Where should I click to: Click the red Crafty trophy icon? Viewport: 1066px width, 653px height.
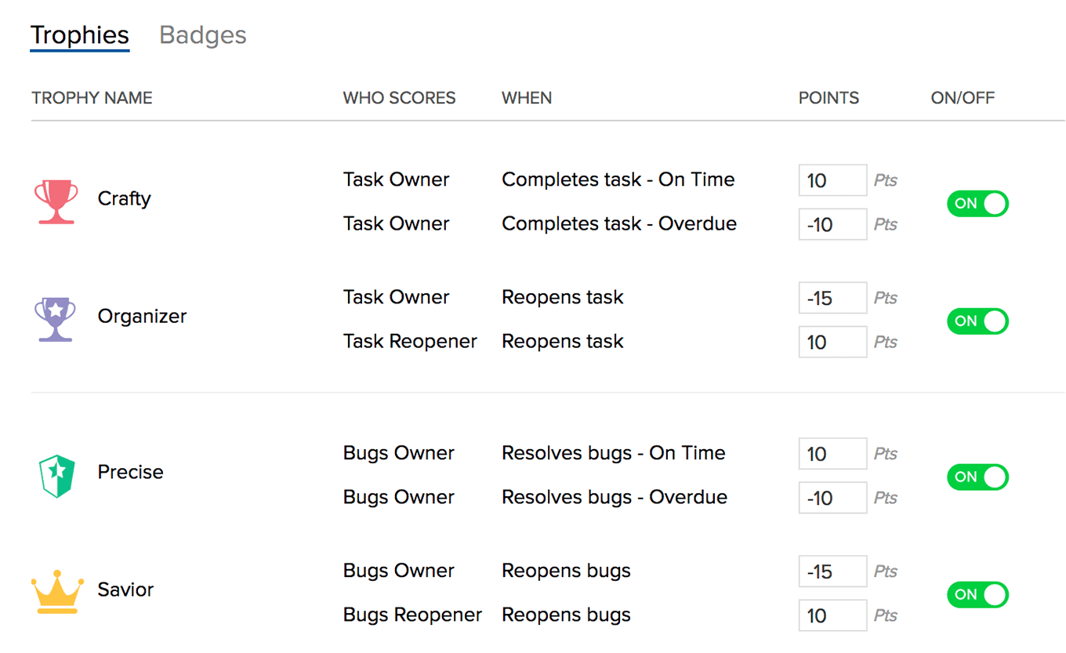click(x=56, y=201)
